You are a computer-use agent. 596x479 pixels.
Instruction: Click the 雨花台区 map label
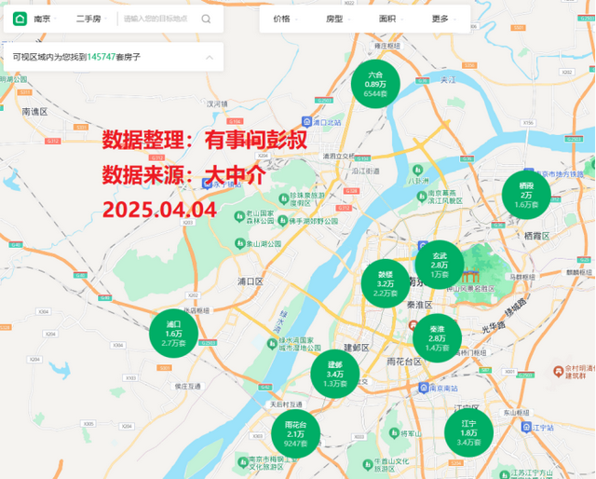point(404,362)
